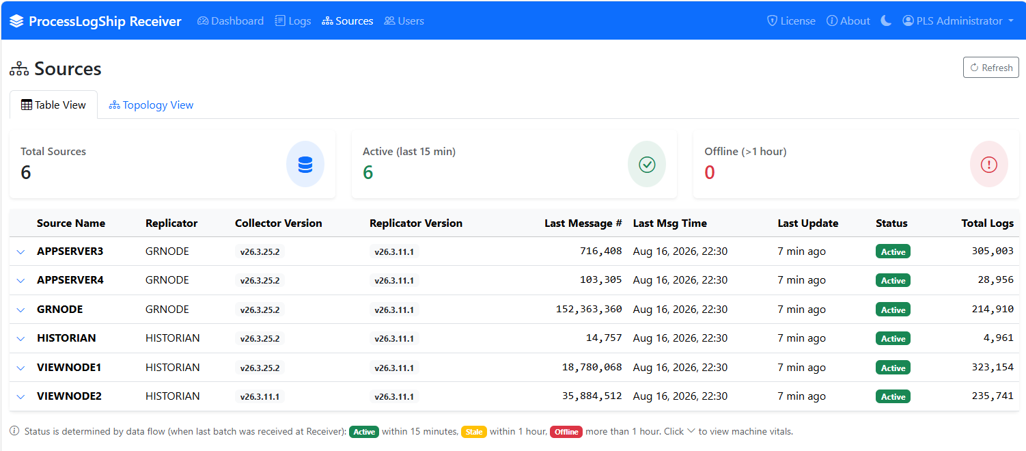Click the APPSERVER4 source name
Viewport: 1026px width, 451px height.
click(x=70, y=280)
